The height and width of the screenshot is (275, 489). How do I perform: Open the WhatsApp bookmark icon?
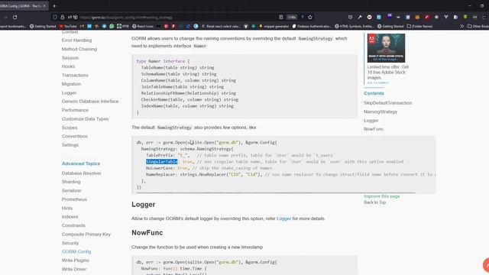tap(112, 26)
